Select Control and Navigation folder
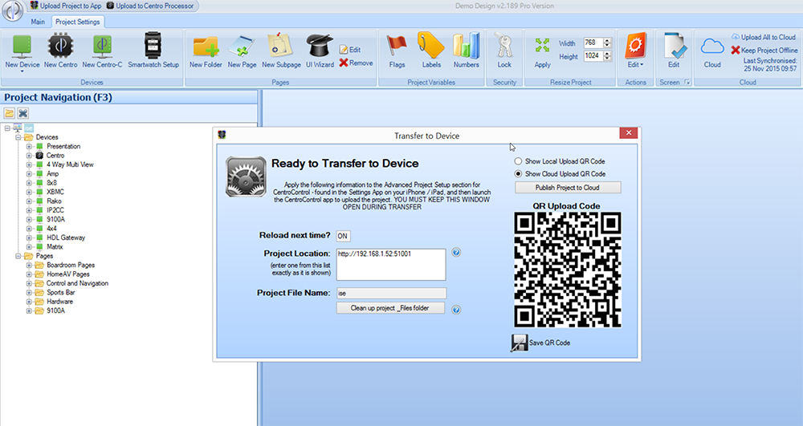The height and width of the screenshot is (426, 803). click(x=77, y=283)
